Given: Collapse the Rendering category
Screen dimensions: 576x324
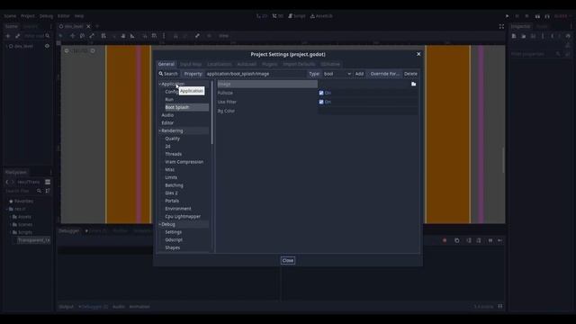Looking at the screenshot, I should click(x=160, y=130).
